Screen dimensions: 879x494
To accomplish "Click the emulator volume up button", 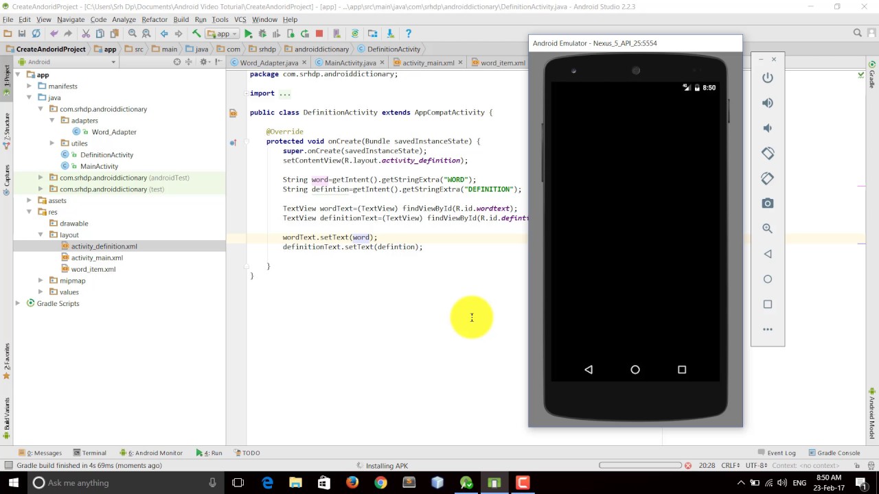I will tap(768, 103).
